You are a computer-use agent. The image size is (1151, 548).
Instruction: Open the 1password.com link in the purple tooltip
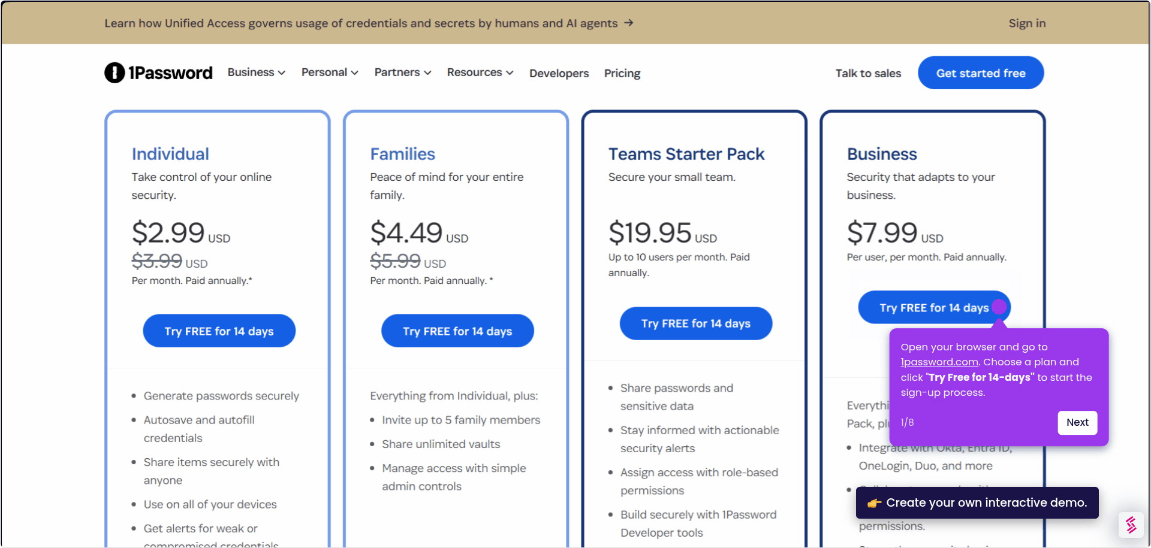(x=939, y=362)
